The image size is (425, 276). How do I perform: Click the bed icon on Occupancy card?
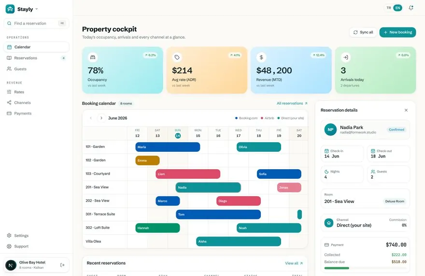[x=93, y=57]
